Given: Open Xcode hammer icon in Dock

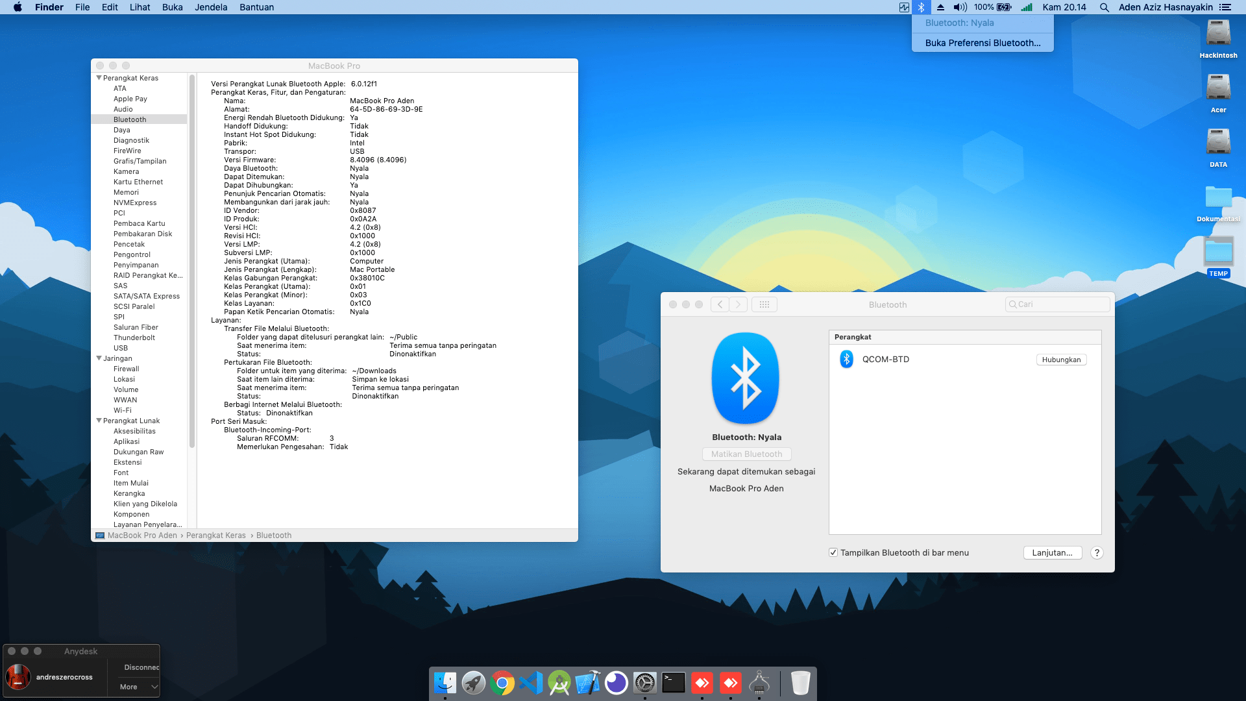Looking at the screenshot, I should pos(588,683).
